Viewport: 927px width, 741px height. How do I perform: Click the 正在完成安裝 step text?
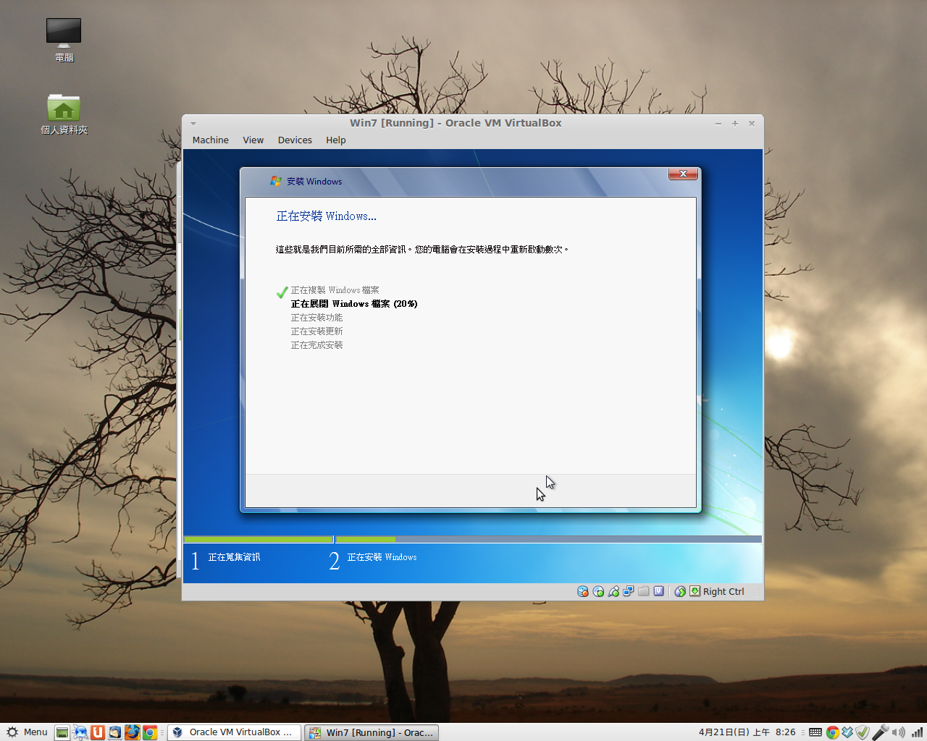(316, 345)
